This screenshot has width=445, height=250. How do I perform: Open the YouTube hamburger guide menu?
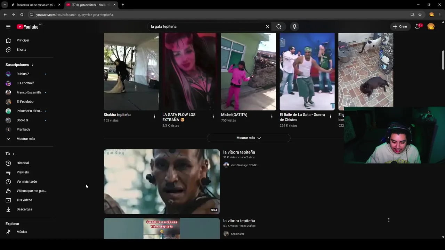tap(8, 27)
